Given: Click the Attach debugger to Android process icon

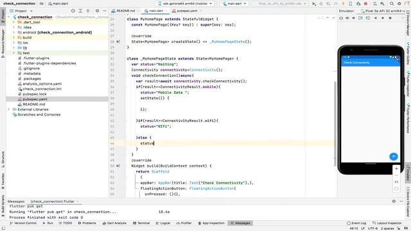Looking at the screenshot, I should tap(358, 4).
